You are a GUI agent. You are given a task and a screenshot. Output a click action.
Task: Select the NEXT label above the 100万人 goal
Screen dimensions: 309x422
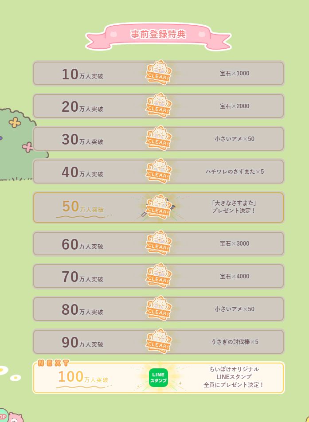tap(53, 362)
